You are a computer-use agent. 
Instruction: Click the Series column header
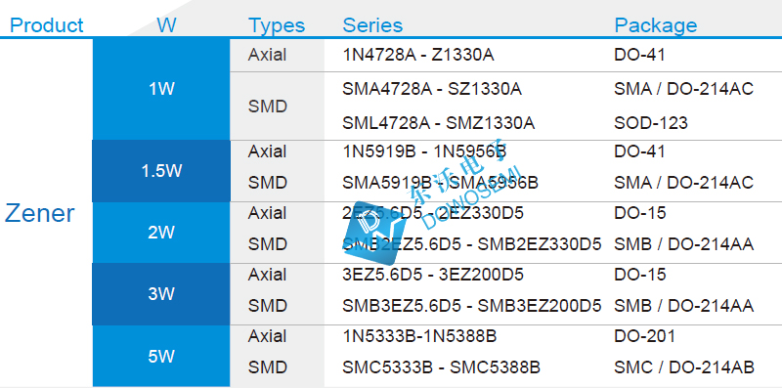click(372, 25)
